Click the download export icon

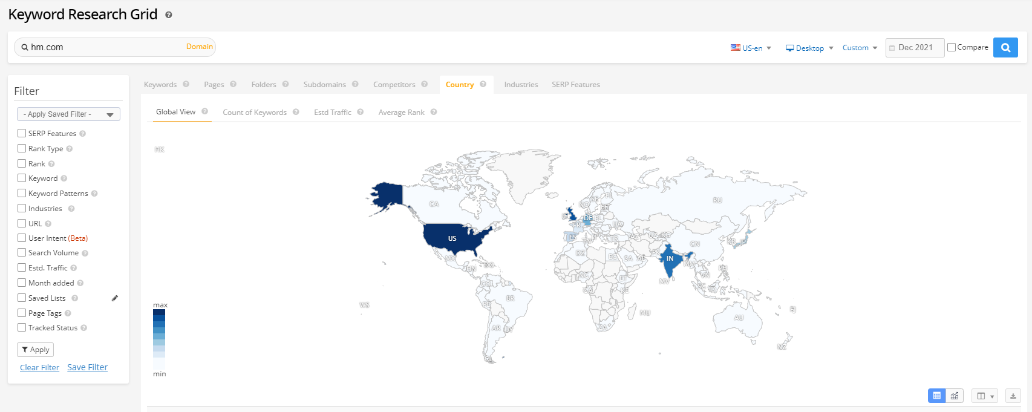pyautogui.click(x=1013, y=396)
